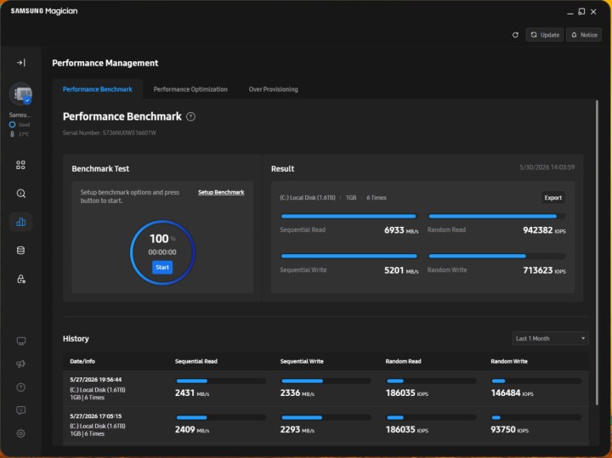Click the refresh icon near Update
Viewport: 612px width, 458px height.
(515, 35)
